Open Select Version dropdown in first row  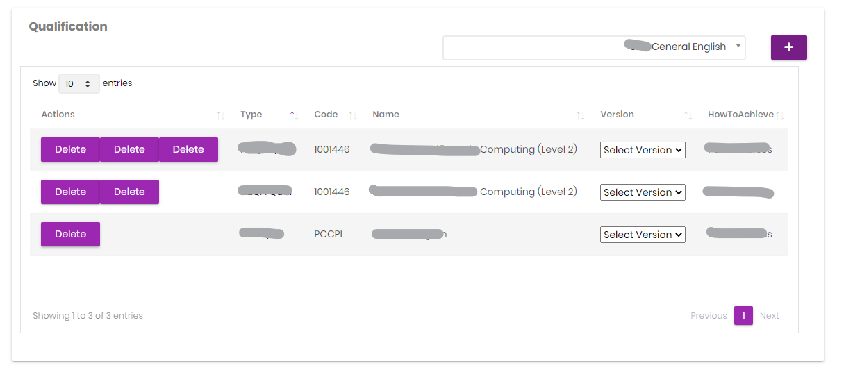click(643, 150)
